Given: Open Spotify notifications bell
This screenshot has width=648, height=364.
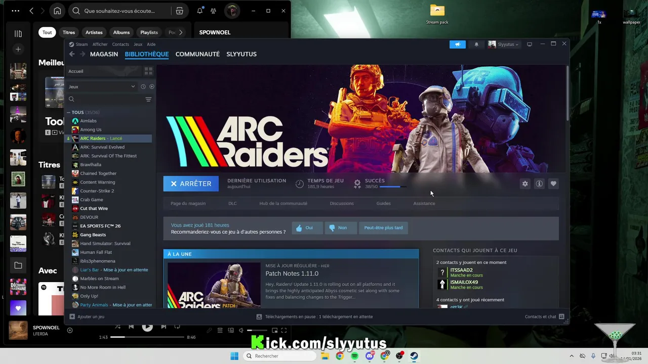Looking at the screenshot, I should (x=200, y=11).
